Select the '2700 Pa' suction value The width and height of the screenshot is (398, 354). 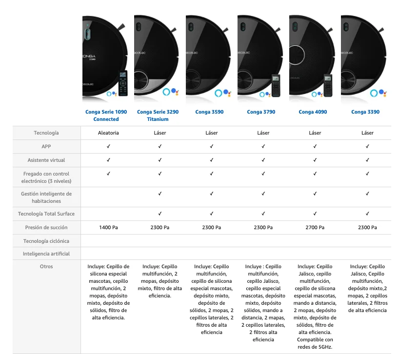pyautogui.click(x=315, y=227)
